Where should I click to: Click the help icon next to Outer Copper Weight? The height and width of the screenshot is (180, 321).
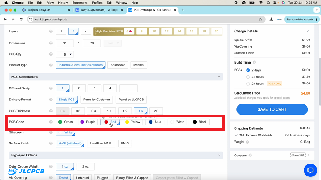coord(51,167)
